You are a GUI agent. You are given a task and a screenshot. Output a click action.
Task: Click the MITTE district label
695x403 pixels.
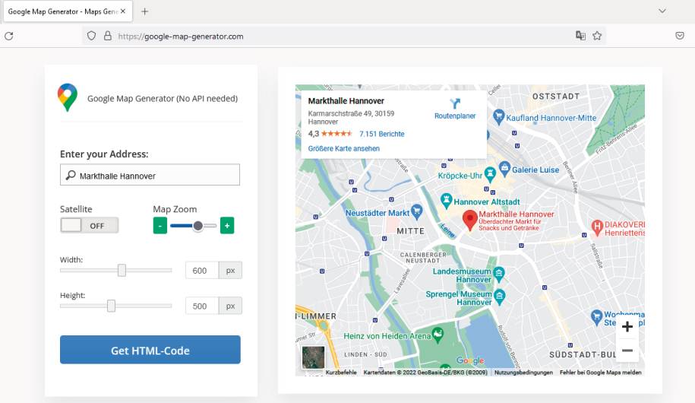tap(410, 231)
